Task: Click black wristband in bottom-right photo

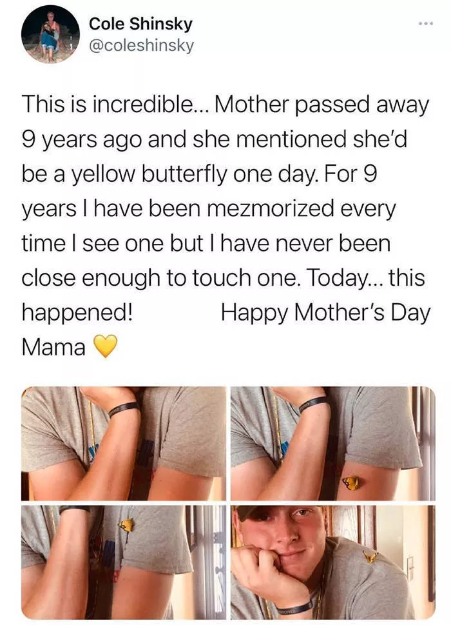Action: pyautogui.click(x=296, y=606)
